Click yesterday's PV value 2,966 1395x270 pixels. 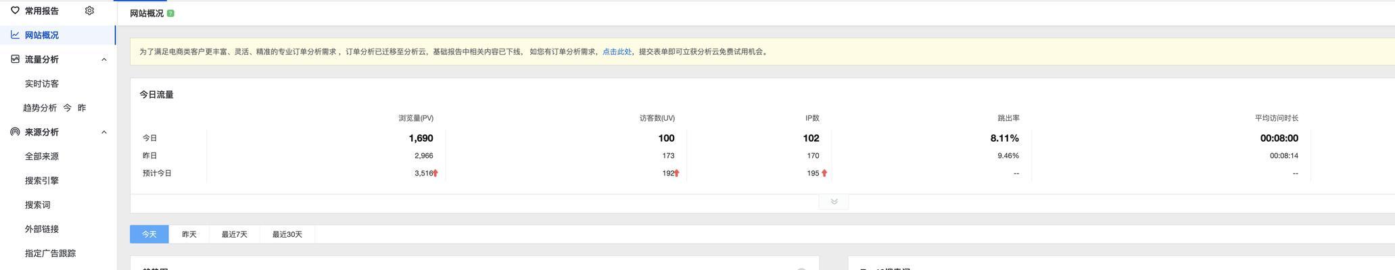tap(424, 156)
